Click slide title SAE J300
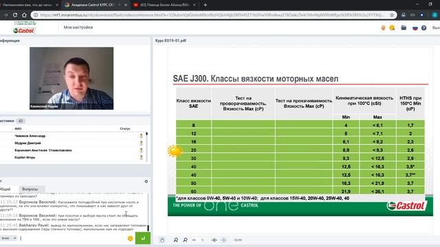The width and height of the screenshot is (440, 247). 255,79
